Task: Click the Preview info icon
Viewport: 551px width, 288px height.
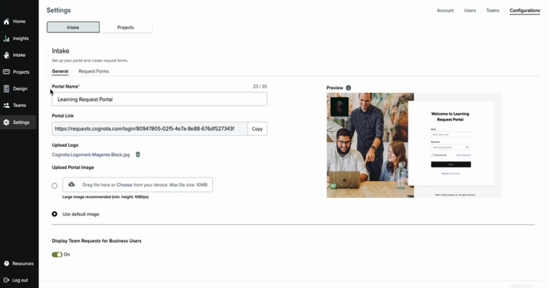Action: [348, 88]
